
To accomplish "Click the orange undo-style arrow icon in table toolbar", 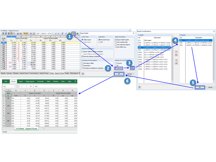I will pyautogui.click(x=24, y=34).
